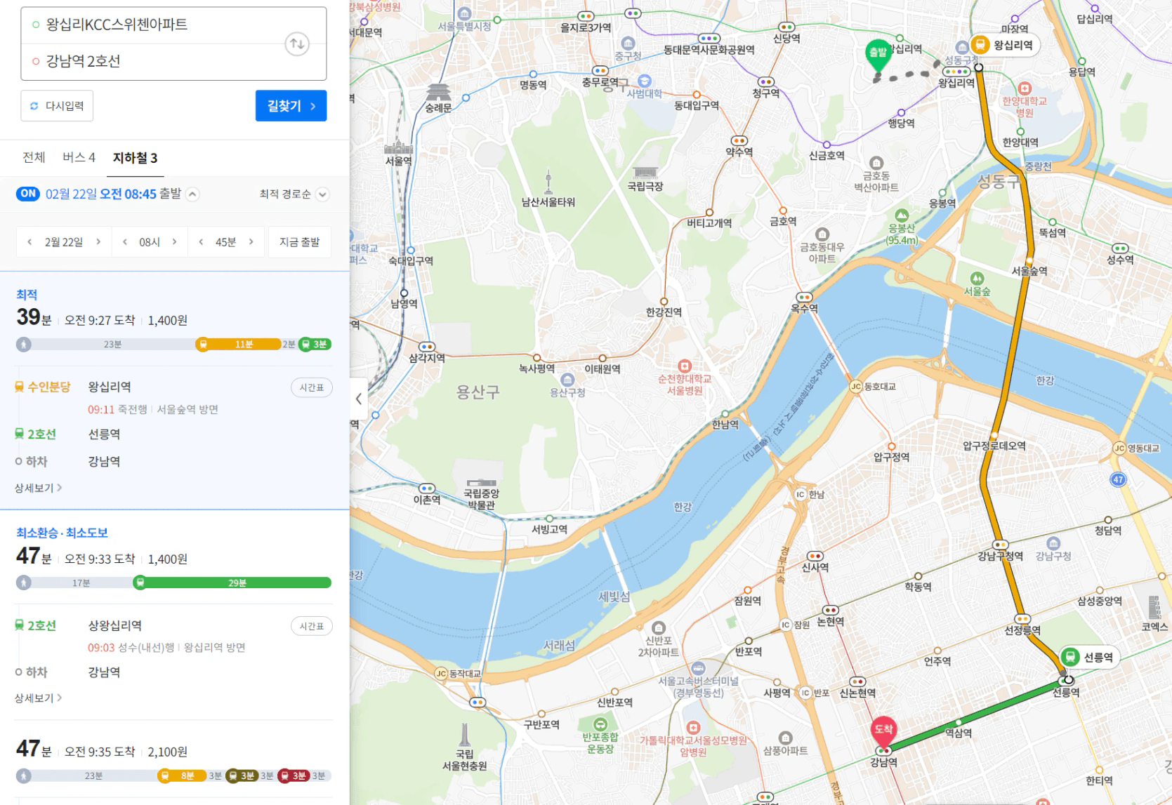
Task: Click the 서울고속버스터미널 icon
Action: [x=698, y=668]
